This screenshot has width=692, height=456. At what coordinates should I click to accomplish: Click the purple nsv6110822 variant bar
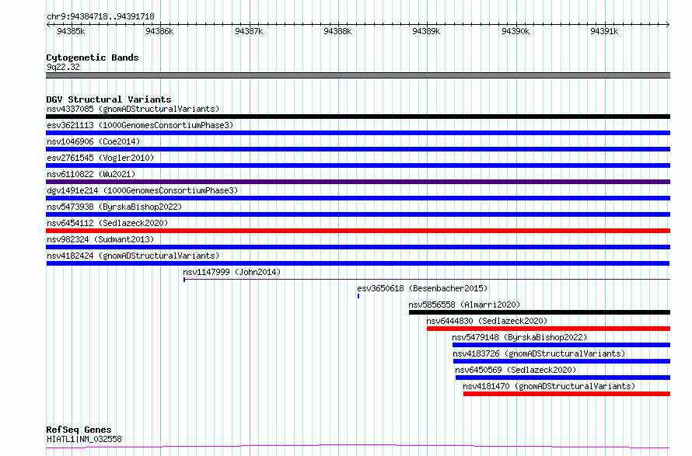click(358, 182)
